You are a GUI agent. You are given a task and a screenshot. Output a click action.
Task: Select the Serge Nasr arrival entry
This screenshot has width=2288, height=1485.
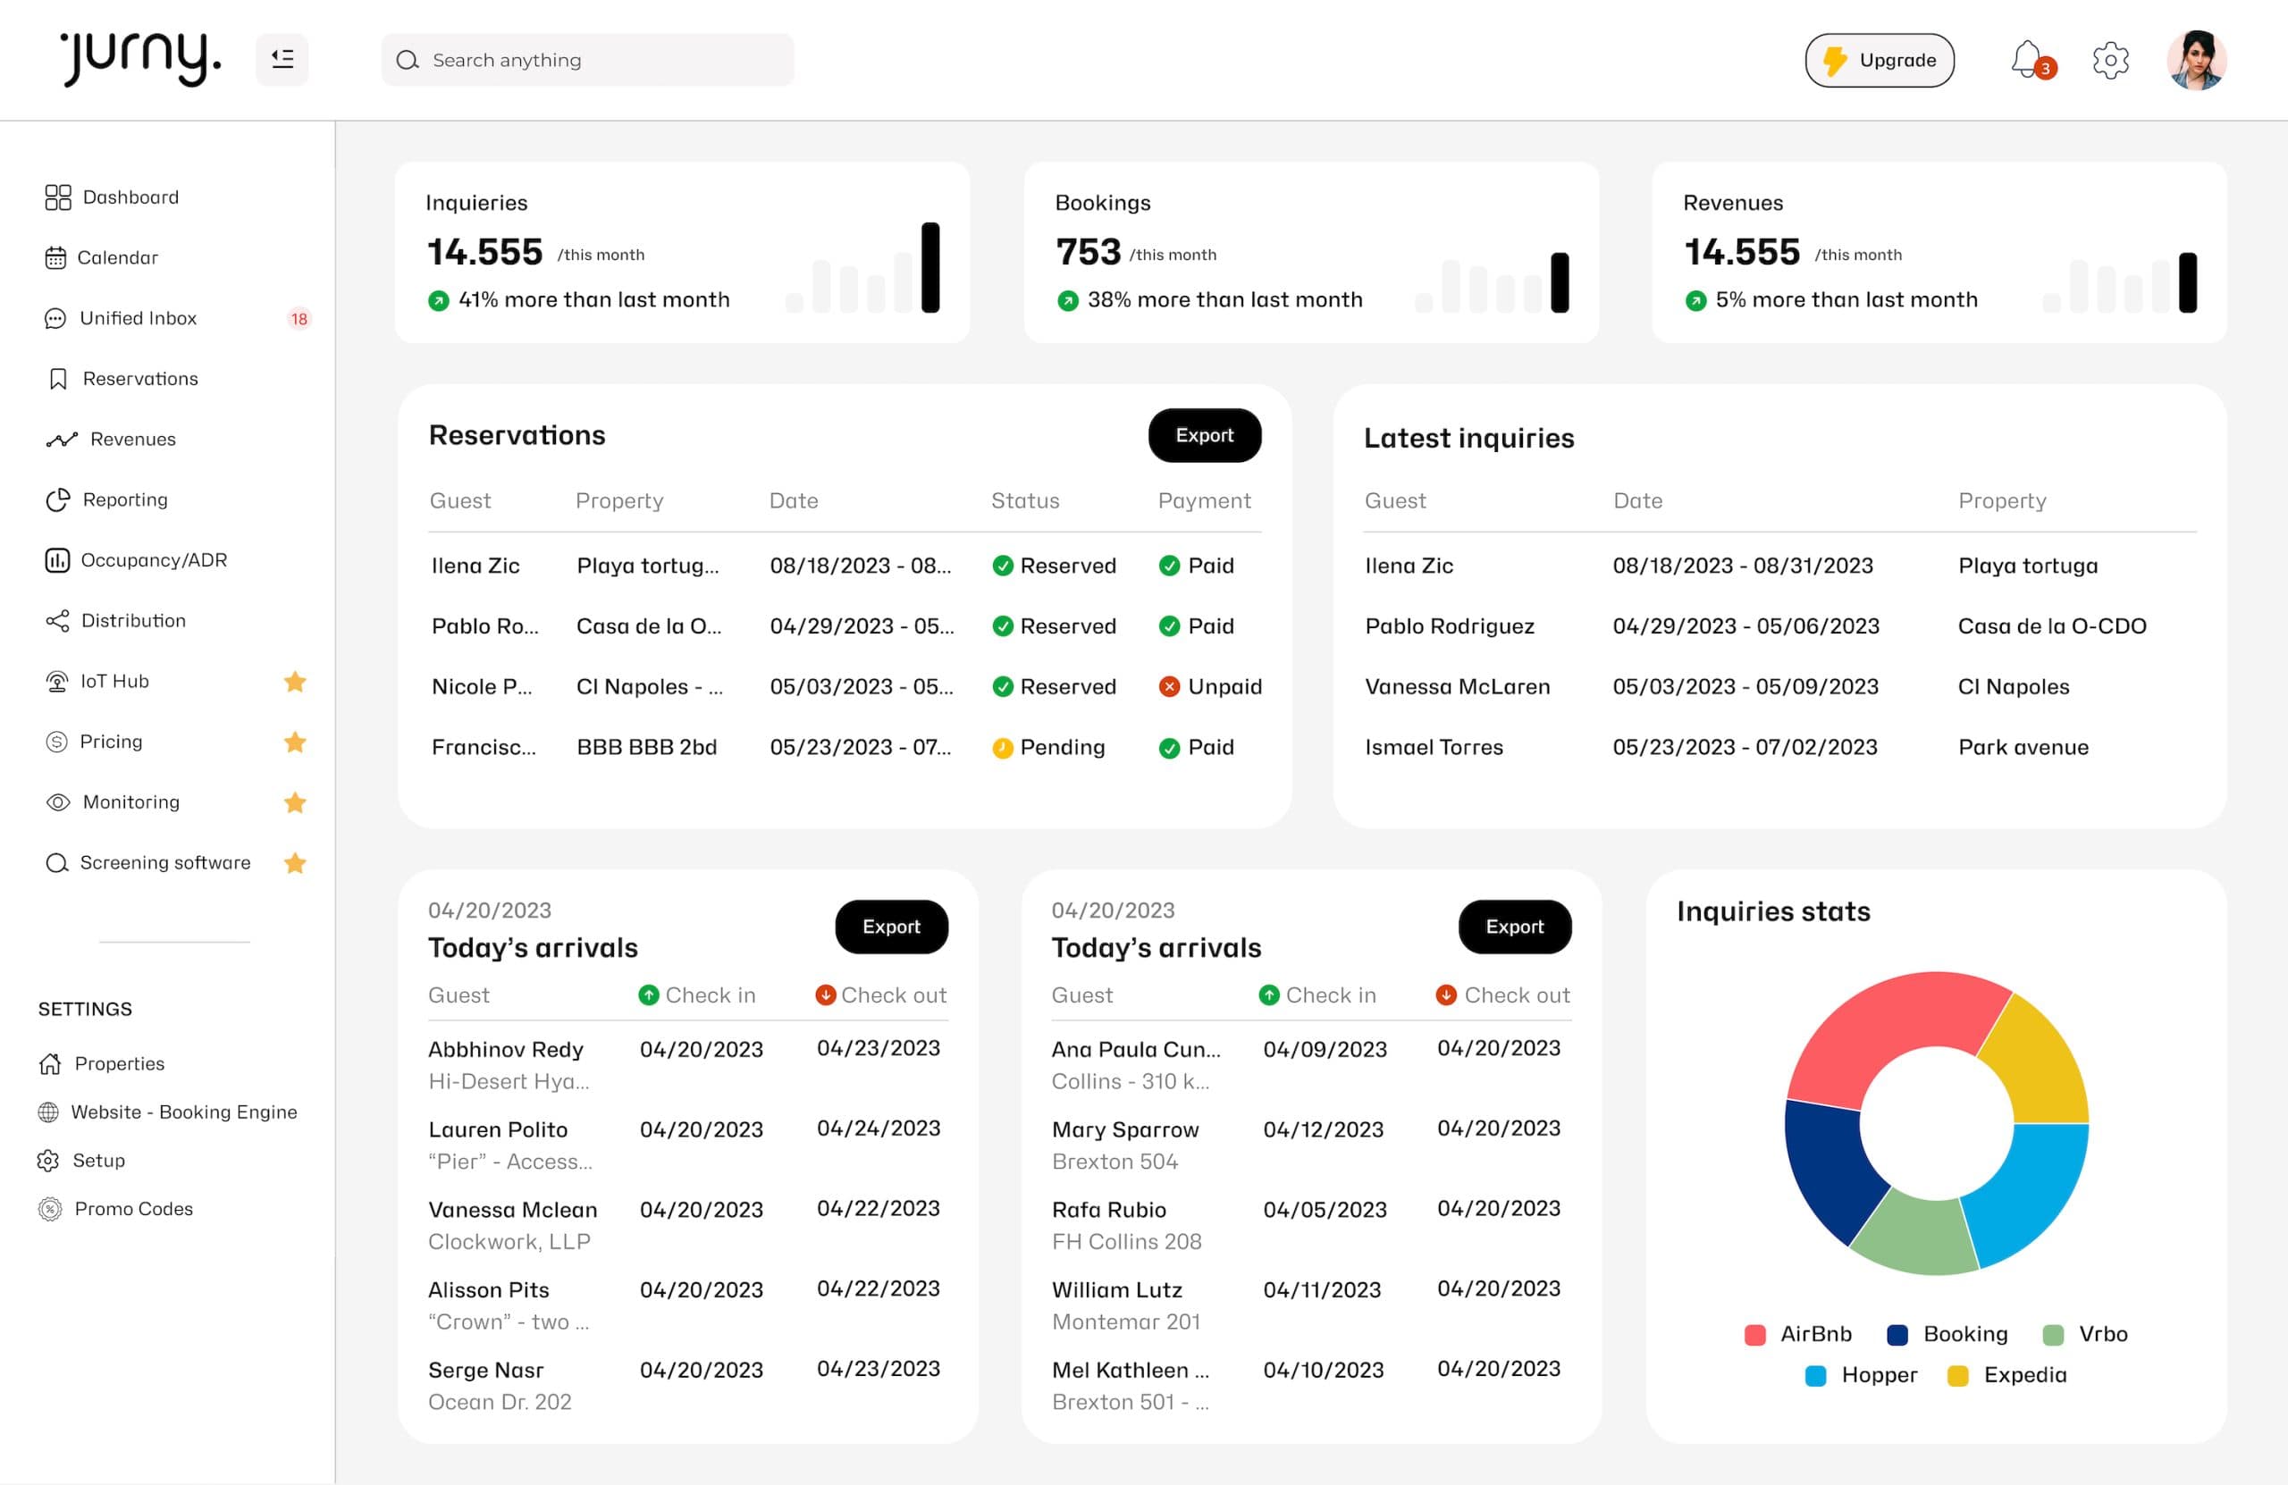pyautogui.click(x=688, y=1385)
